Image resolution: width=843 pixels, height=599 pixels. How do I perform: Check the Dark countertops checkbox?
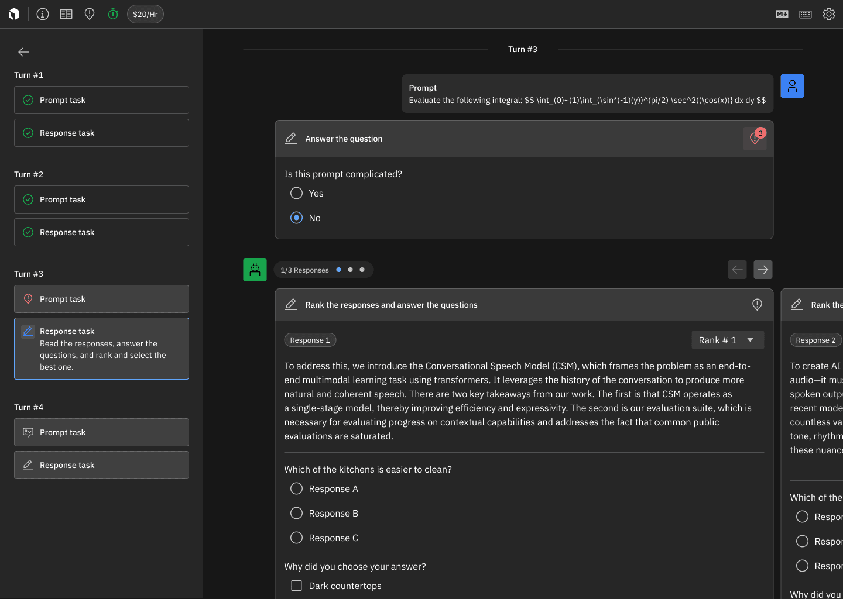(x=296, y=585)
